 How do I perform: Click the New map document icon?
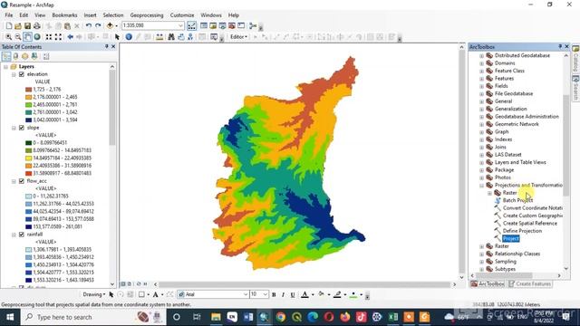tap(9, 26)
